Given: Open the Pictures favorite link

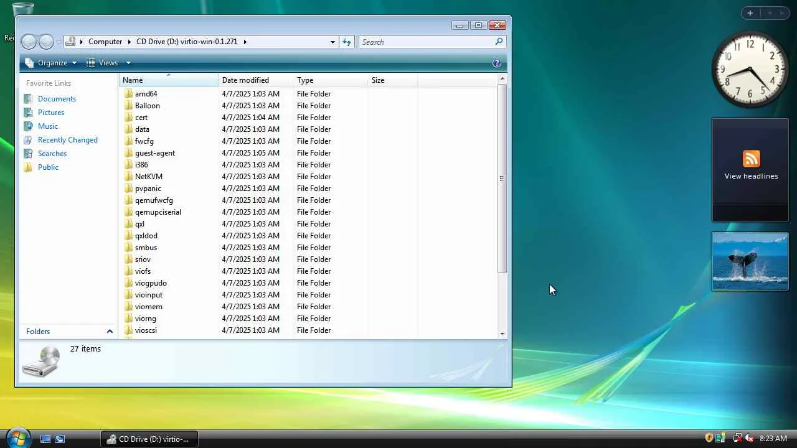Looking at the screenshot, I should (x=51, y=113).
